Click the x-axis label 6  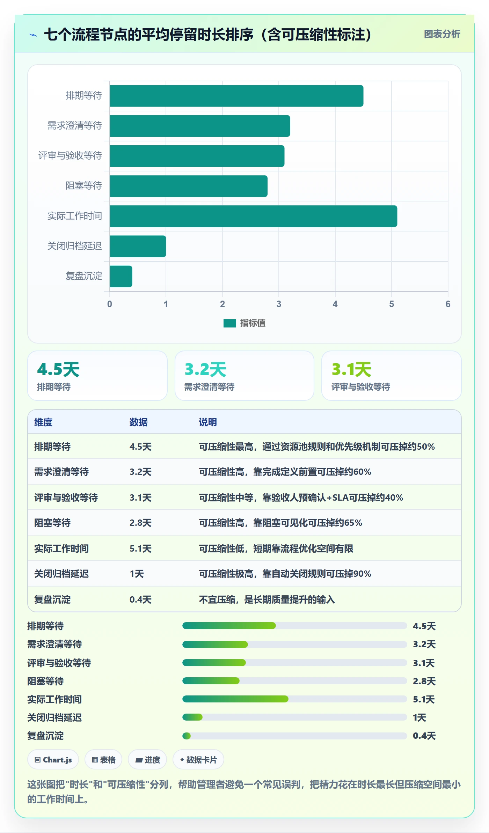click(x=448, y=304)
